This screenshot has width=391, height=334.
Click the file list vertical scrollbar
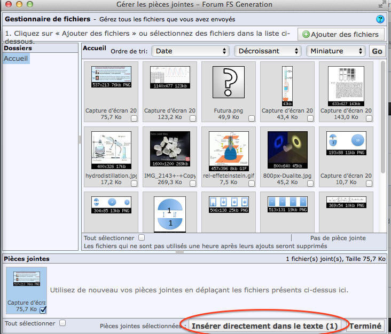(383, 117)
